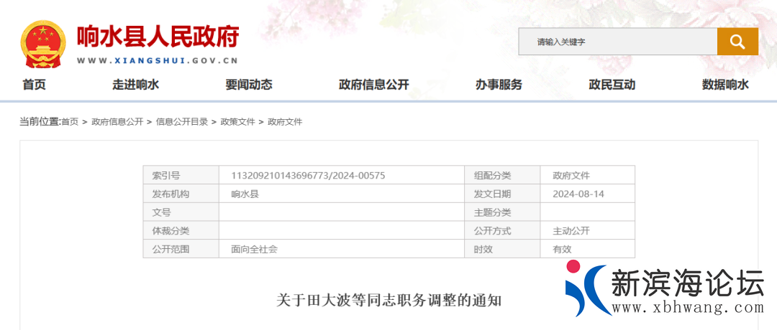
Task: Click the index number 11320921014369677​3/2024-00575
Action: (309, 176)
